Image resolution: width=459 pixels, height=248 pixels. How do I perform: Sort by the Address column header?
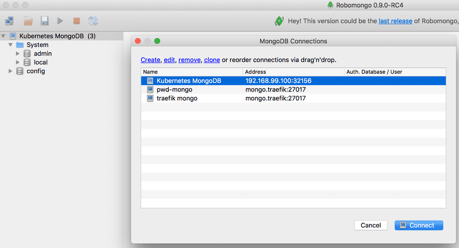293,72
